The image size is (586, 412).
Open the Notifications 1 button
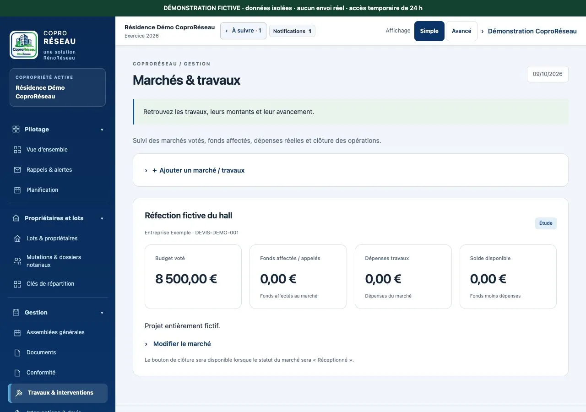click(292, 31)
